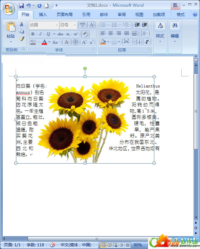Apply text highlight color
The image size is (200, 249).
coord(33,42)
